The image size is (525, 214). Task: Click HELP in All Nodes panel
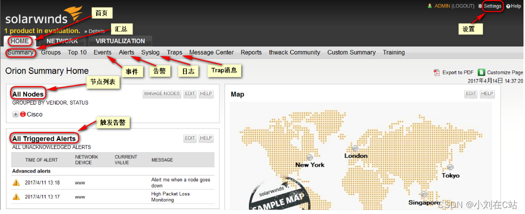tap(206, 94)
